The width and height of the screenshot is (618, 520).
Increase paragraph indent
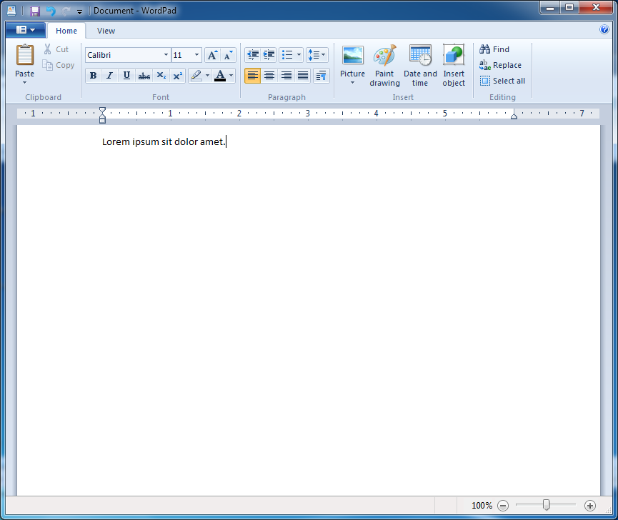[269, 55]
